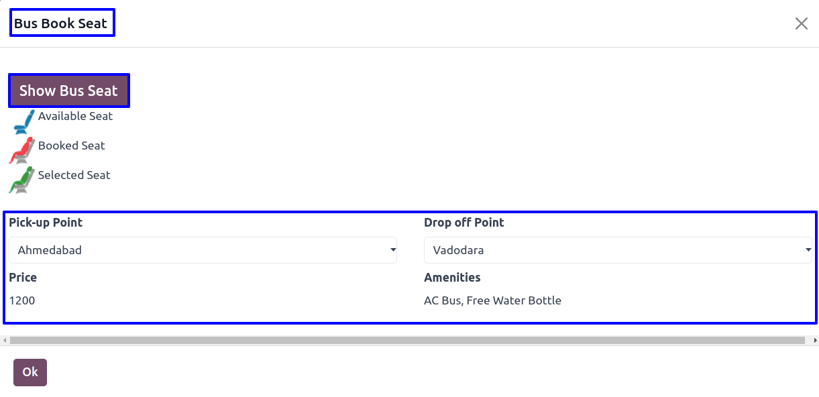Click the Pick-up Point dropdown arrow

pyautogui.click(x=392, y=250)
